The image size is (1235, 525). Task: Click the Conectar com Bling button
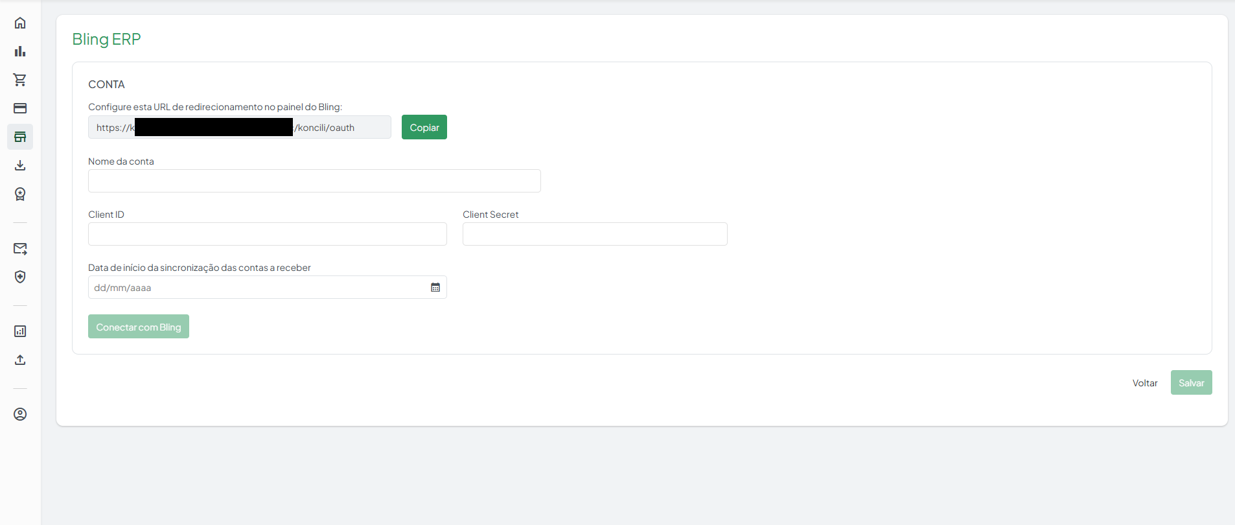pos(139,327)
